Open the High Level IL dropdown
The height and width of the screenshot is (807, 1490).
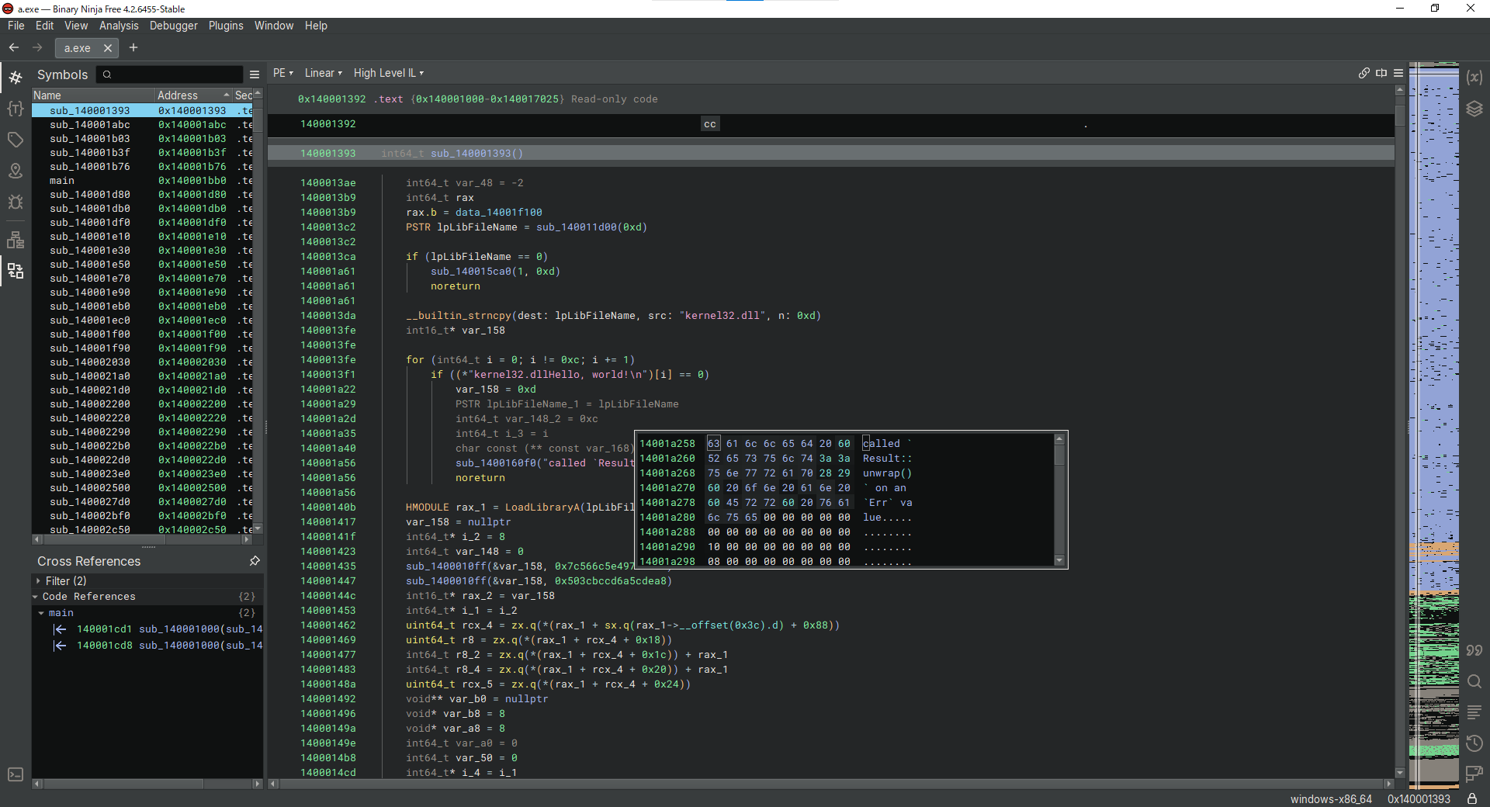tap(389, 73)
